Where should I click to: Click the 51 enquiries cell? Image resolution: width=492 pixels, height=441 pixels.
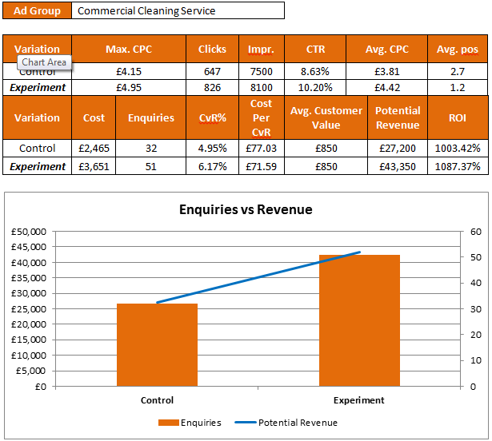(150, 166)
